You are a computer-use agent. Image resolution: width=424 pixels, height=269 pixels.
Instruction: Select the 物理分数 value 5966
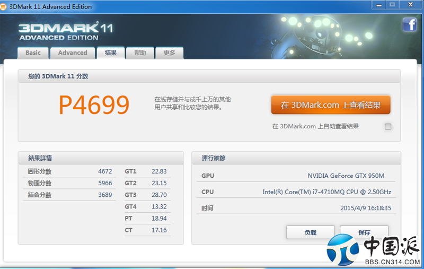point(105,183)
